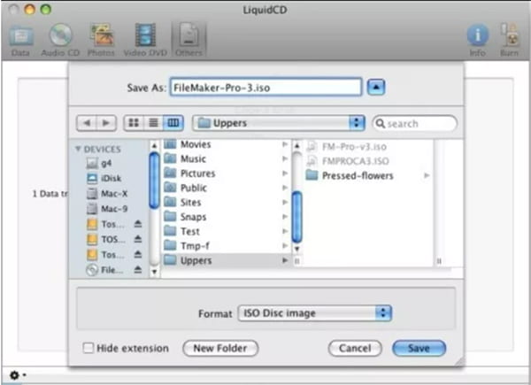Image resolution: width=531 pixels, height=385 pixels.
Task: Switch to icon view
Action: coord(134,123)
